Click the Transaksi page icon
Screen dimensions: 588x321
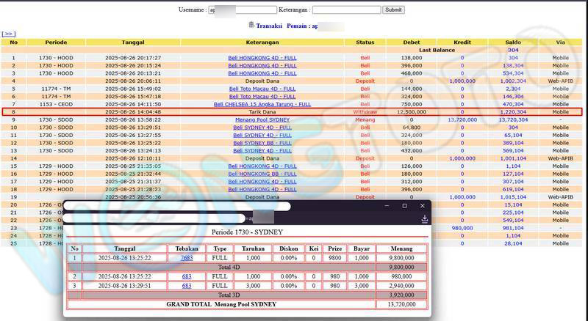tap(252, 25)
